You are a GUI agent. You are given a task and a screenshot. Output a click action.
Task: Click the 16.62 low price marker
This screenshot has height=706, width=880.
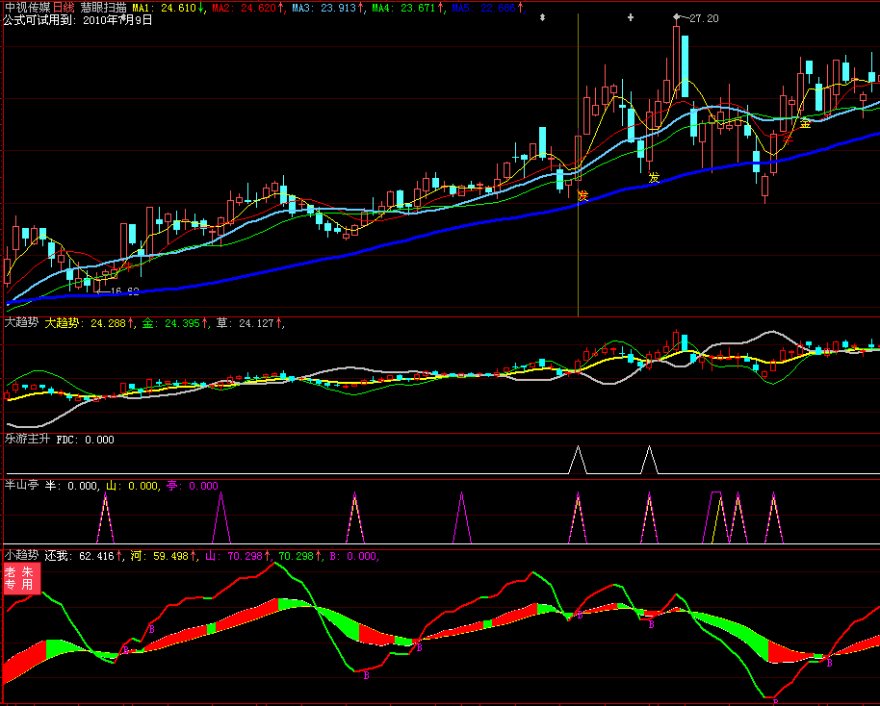point(123,291)
